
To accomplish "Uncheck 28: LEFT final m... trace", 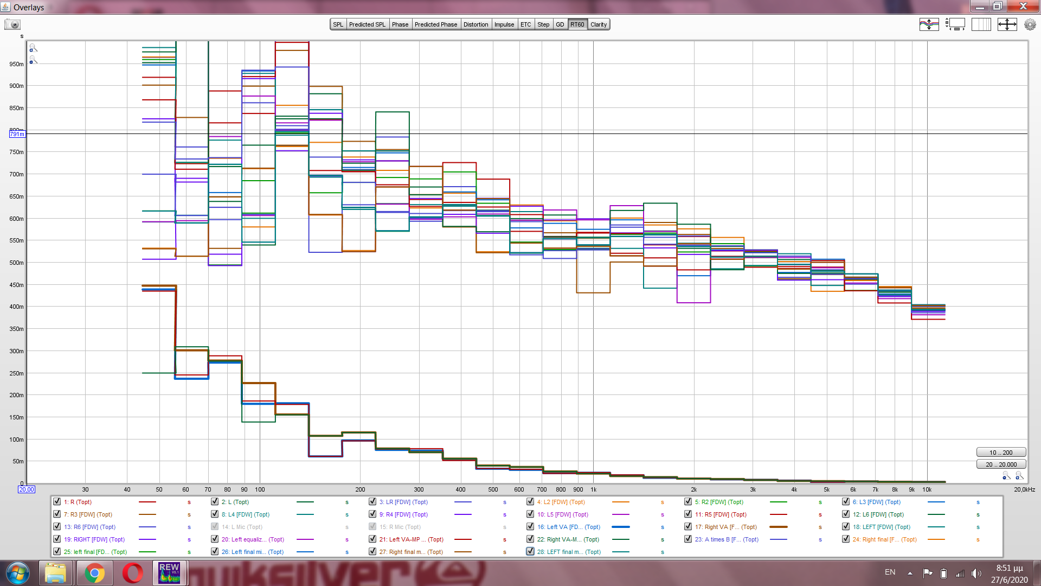I will click(530, 552).
